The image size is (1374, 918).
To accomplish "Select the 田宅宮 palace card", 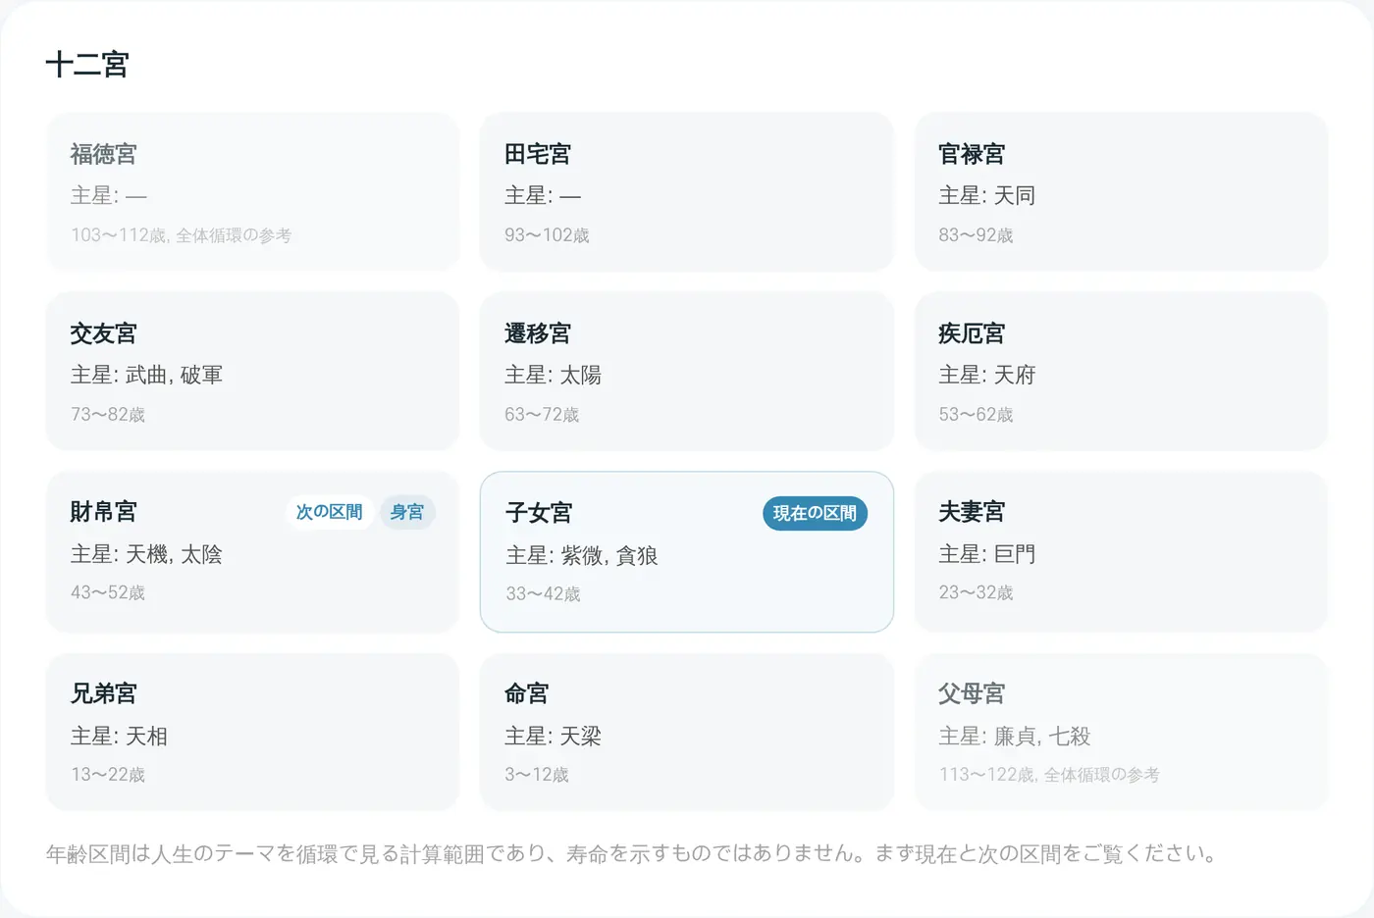I will coord(686,192).
